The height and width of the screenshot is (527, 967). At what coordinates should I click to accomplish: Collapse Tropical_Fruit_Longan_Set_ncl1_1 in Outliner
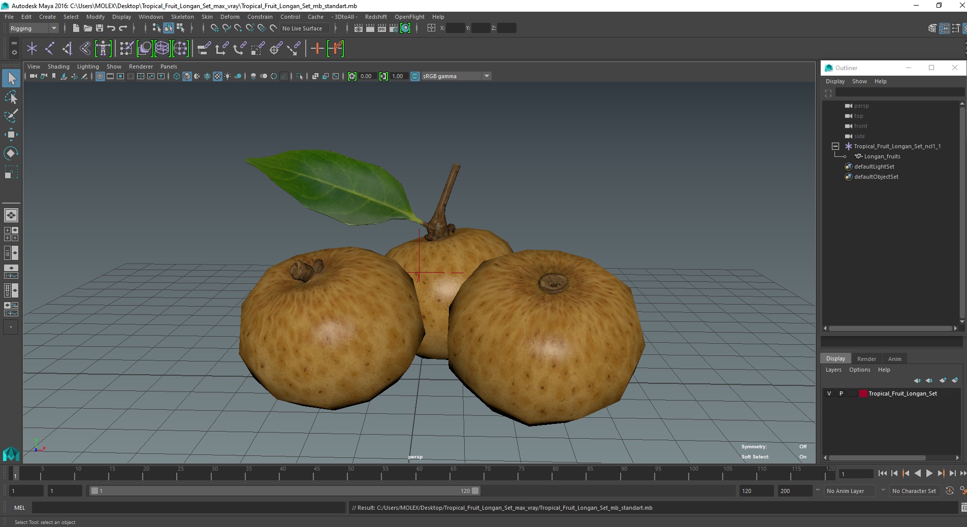pos(835,146)
